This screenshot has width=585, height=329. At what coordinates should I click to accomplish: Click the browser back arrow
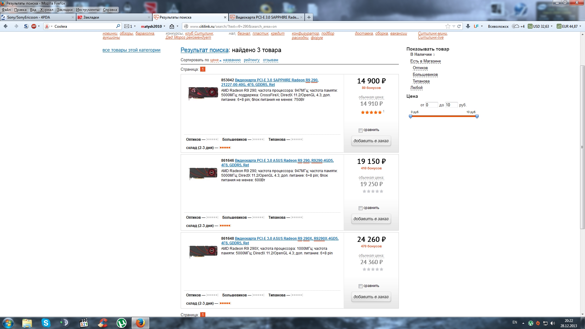(x=5, y=27)
